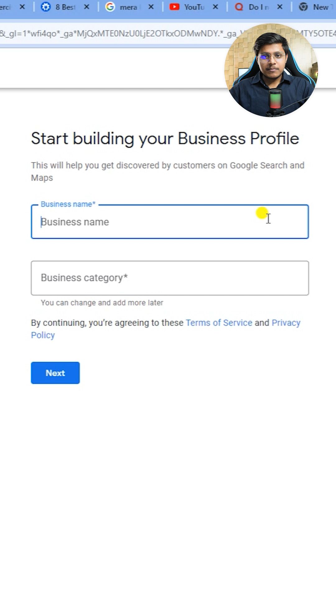Focus the Business name input field
Image resolution: width=336 pixels, height=598 pixels.
(x=170, y=222)
